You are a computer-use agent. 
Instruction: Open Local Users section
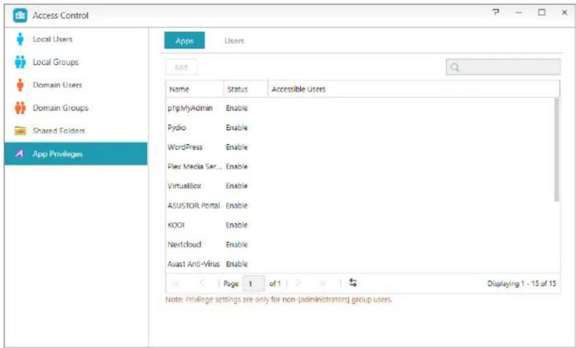click(76, 39)
